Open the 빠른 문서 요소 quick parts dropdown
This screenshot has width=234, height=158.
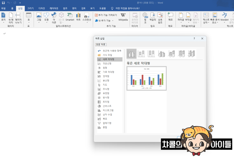coord(215,18)
